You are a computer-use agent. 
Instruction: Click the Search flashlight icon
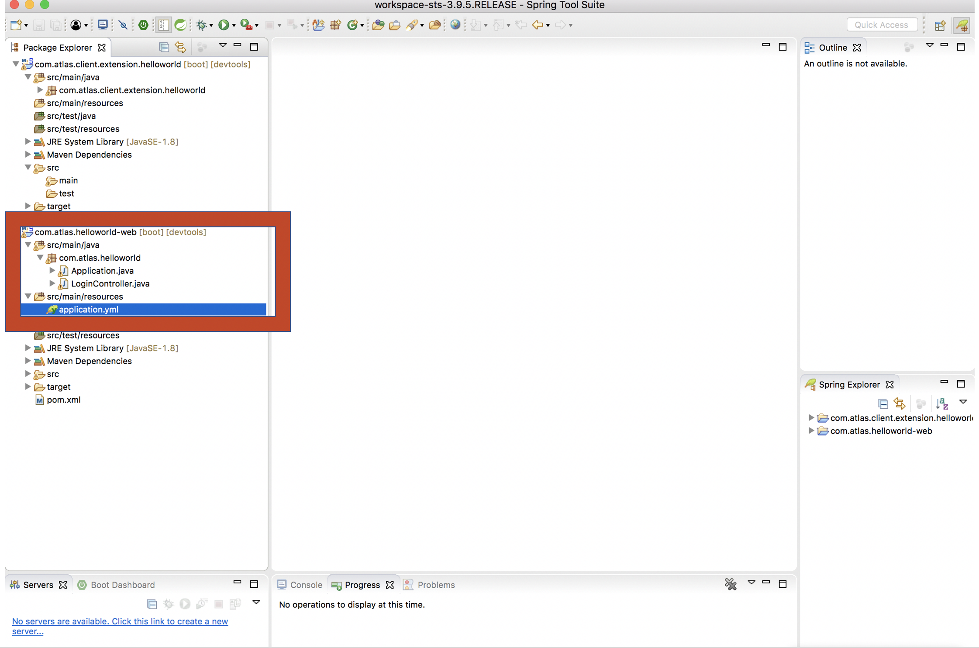[411, 25]
